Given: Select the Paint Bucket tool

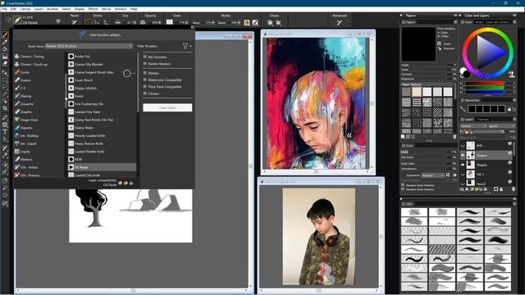Looking at the screenshot, I should [x=5, y=49].
